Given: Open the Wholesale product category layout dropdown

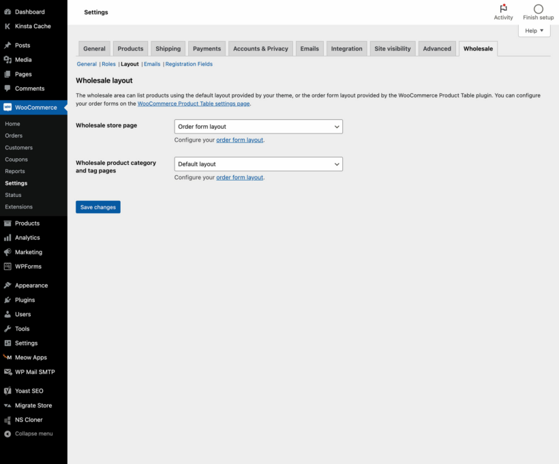Looking at the screenshot, I should coord(258,164).
